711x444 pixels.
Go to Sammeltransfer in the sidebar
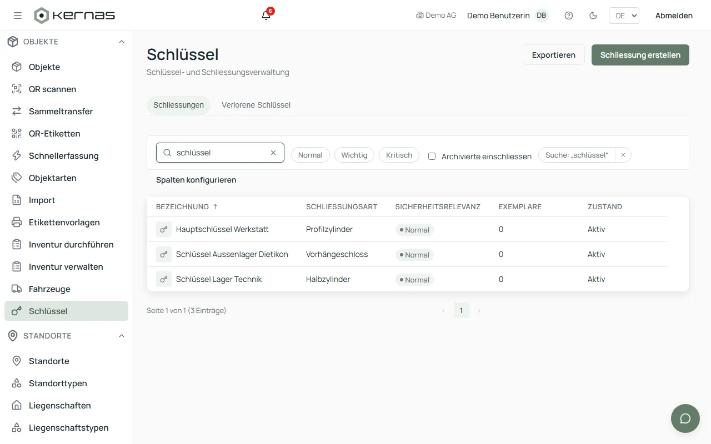[66, 111]
